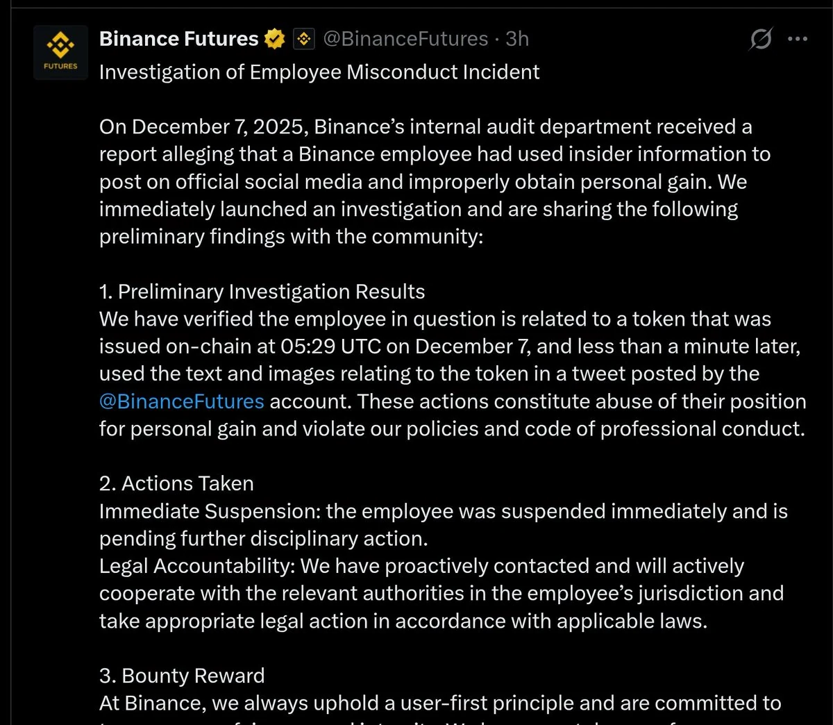Open the blue @BinanceFutures mention in tweet body

pos(182,401)
